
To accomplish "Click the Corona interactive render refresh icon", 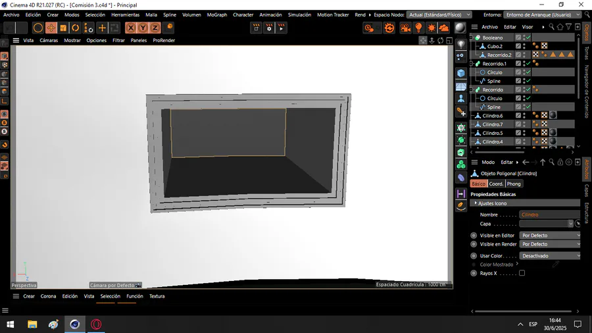I will [389, 28].
